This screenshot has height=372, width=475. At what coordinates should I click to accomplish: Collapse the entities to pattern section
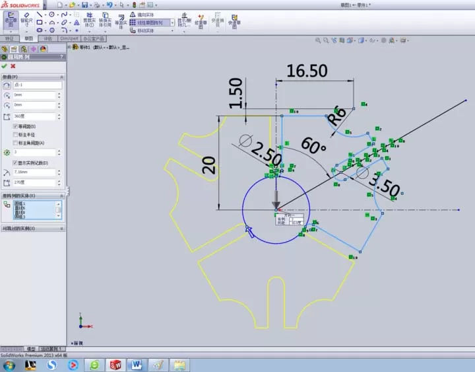point(61,196)
